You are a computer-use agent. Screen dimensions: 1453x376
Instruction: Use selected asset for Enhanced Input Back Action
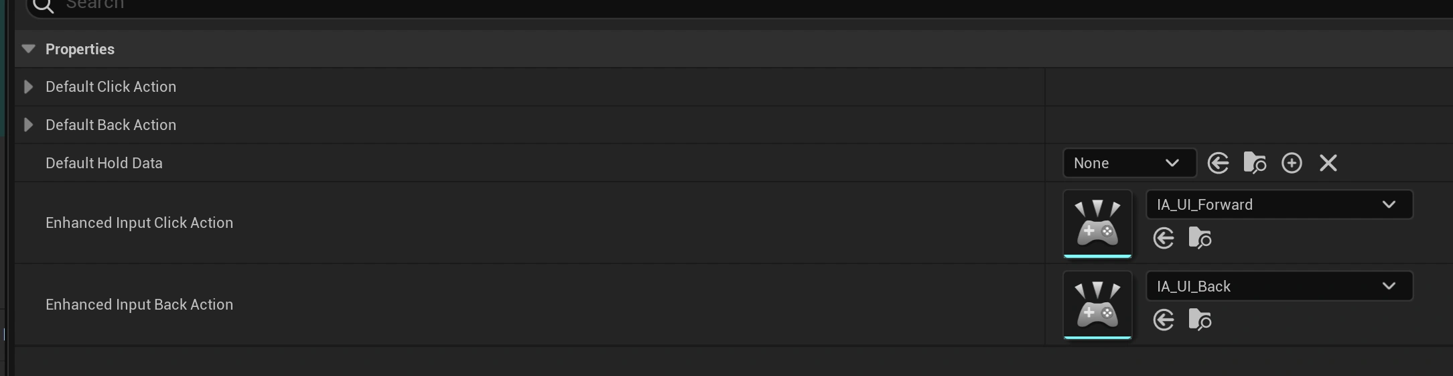(x=1164, y=320)
